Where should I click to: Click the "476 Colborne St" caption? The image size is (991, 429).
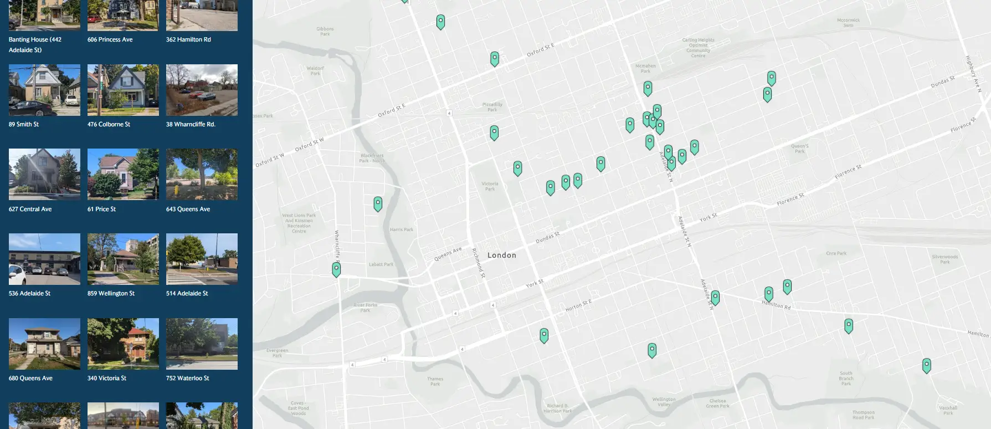point(109,124)
